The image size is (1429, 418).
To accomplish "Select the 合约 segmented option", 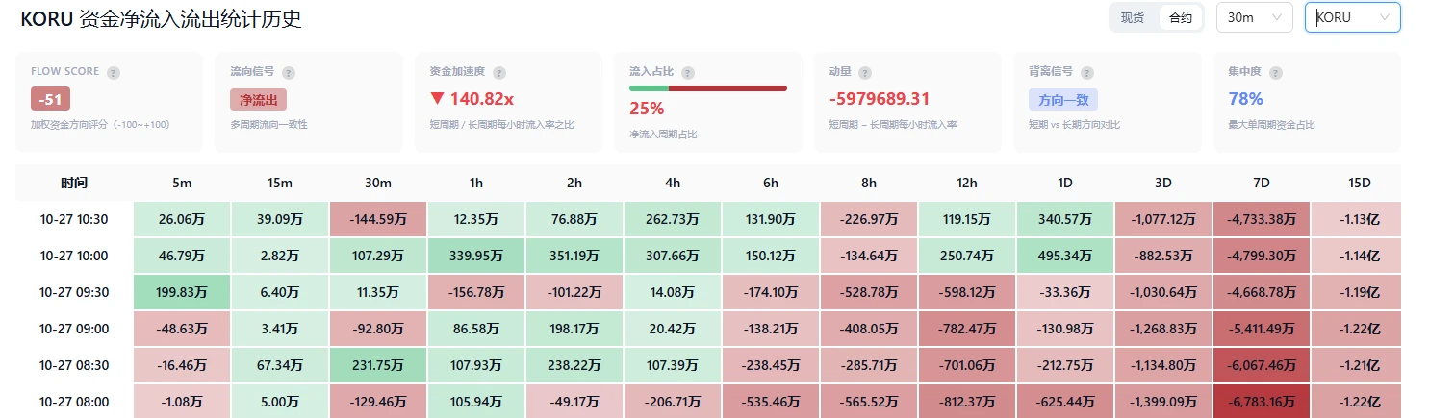I will [1181, 17].
